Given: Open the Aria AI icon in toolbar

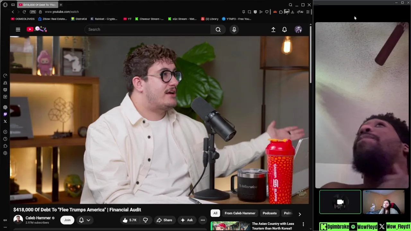Looking at the screenshot, I should tap(300, 12).
